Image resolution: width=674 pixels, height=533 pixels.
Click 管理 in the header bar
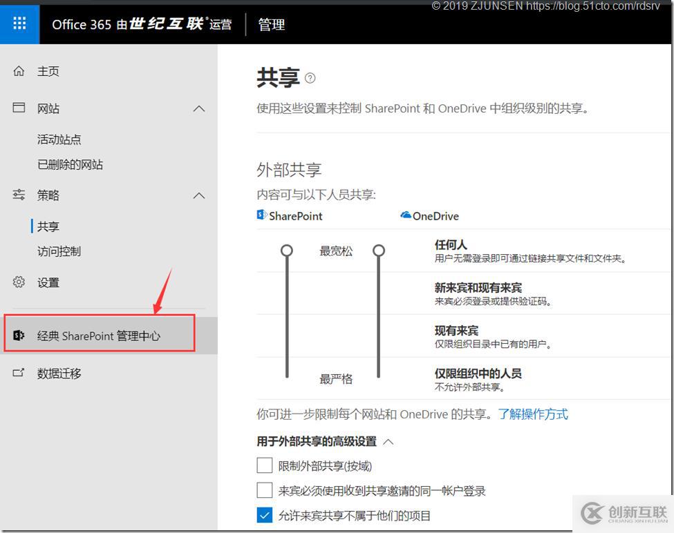[x=271, y=24]
